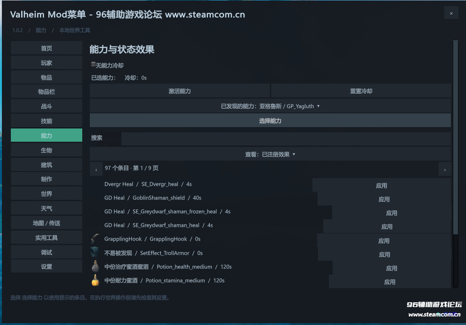Select the 实用工具 tab
466x325 pixels.
click(x=46, y=237)
